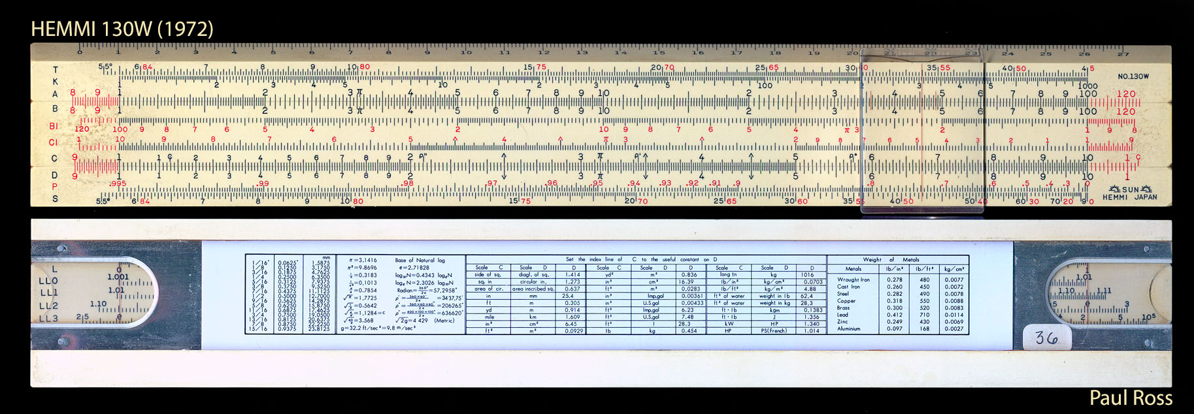
Task: Click the "1.609" conversion value
Action: (572, 317)
